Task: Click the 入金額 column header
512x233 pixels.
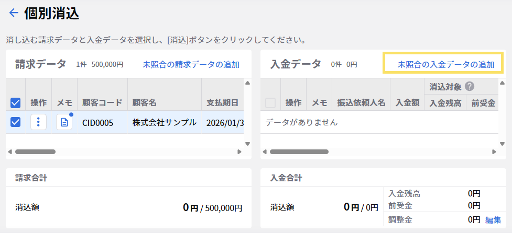Action: (x=407, y=102)
